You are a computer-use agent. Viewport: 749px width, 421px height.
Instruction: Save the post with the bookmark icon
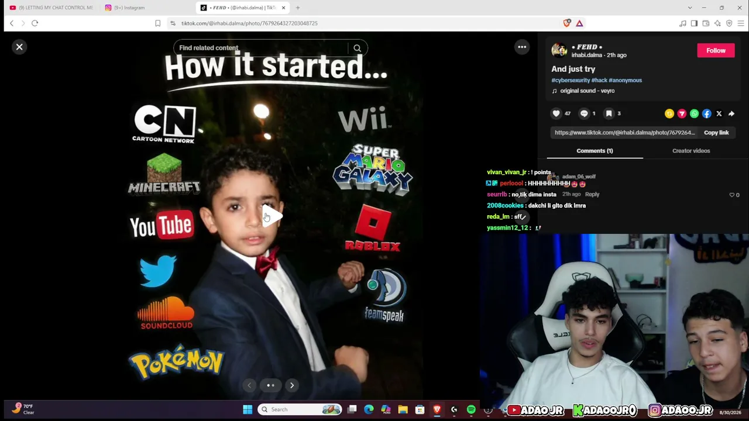tap(609, 113)
